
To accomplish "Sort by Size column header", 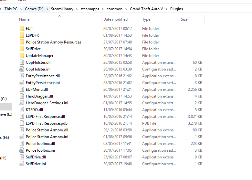I will (184, 19).
